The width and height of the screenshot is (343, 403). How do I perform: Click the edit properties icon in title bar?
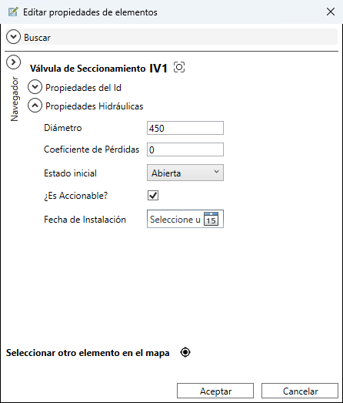13,12
